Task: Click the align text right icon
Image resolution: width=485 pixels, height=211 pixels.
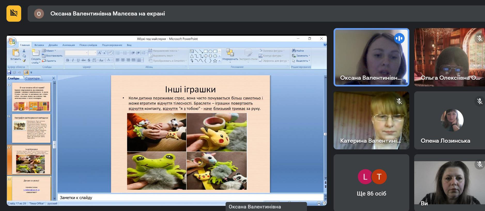Action: coord(128,60)
